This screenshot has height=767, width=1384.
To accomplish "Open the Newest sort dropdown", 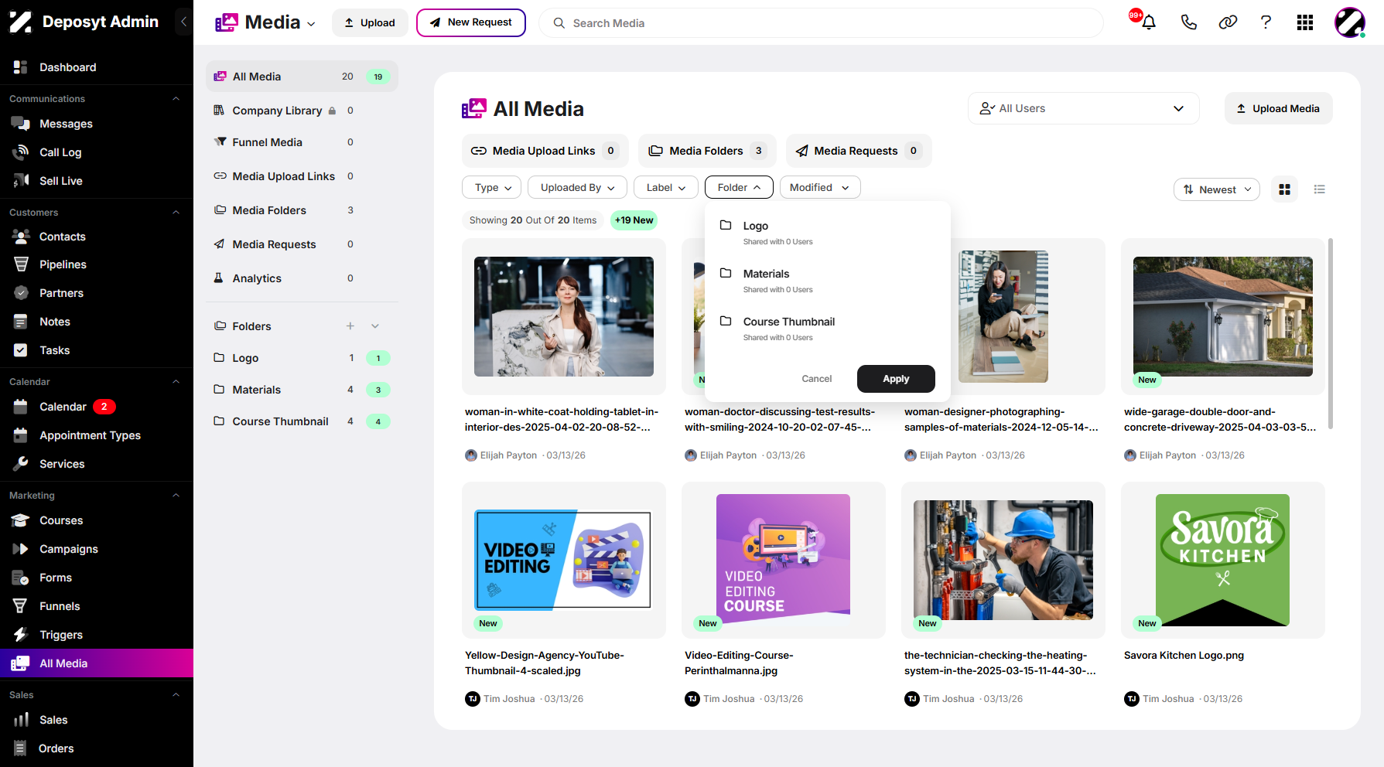I will [x=1217, y=189].
